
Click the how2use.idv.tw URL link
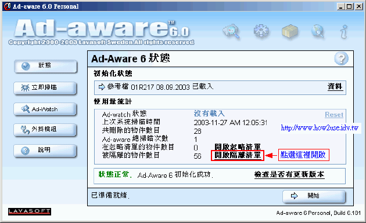[320, 128]
